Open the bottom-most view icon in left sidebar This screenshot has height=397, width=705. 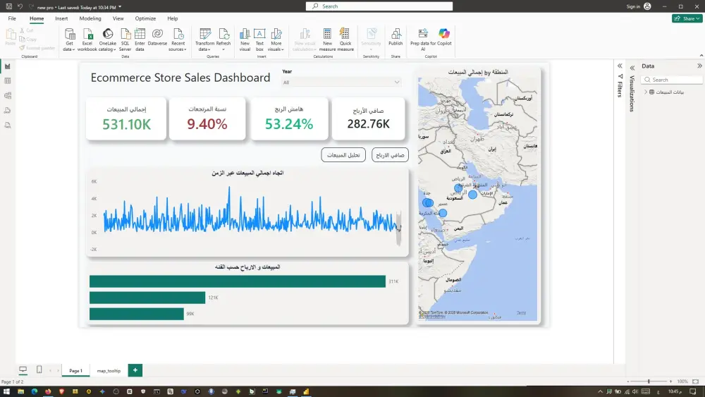pyautogui.click(x=8, y=126)
